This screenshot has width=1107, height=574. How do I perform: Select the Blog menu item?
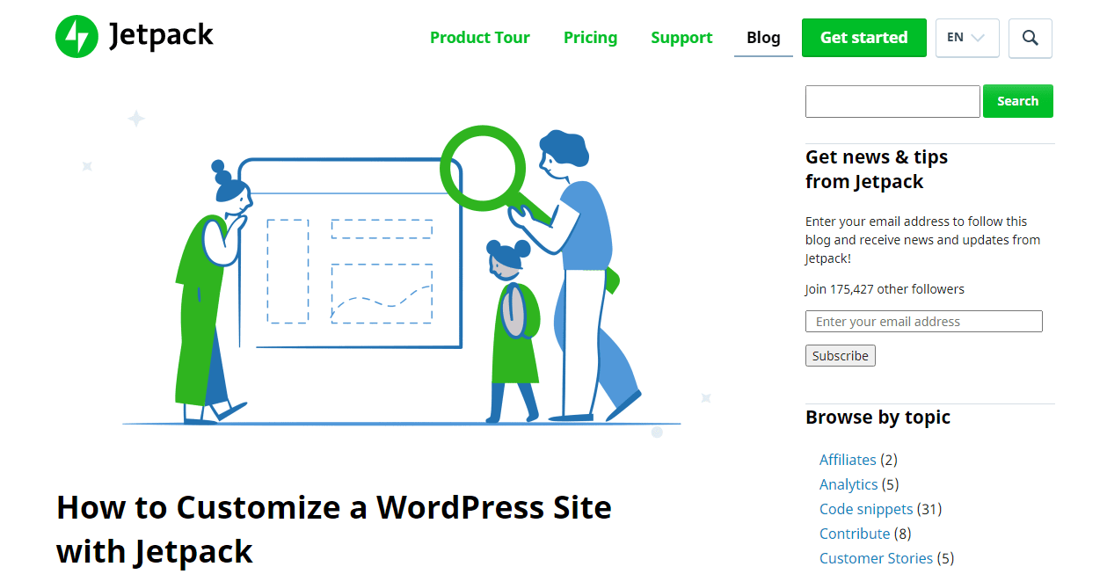[763, 38]
